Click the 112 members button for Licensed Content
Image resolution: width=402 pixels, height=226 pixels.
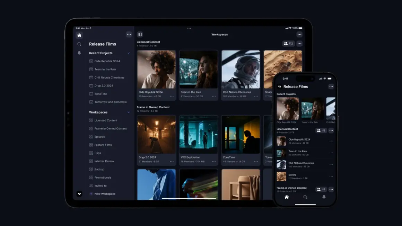[x=288, y=44]
